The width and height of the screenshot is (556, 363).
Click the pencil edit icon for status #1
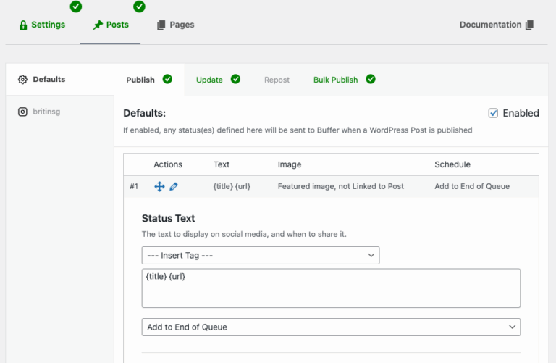coord(174,186)
